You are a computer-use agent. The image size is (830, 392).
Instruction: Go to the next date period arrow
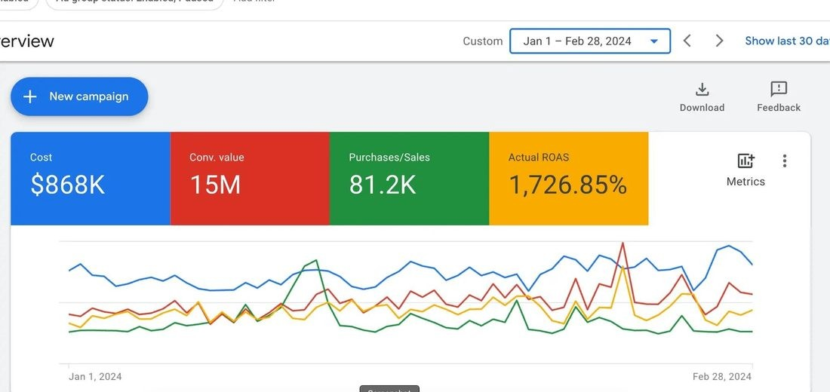point(719,41)
